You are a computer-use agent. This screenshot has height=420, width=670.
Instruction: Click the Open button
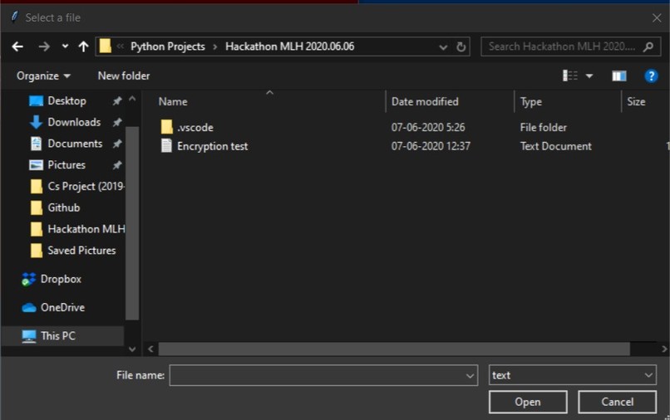click(528, 402)
